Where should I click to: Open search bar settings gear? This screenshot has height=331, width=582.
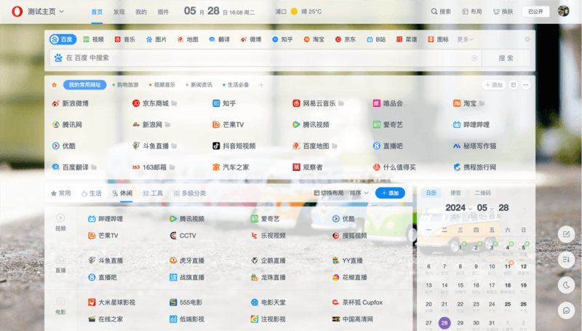point(527,39)
